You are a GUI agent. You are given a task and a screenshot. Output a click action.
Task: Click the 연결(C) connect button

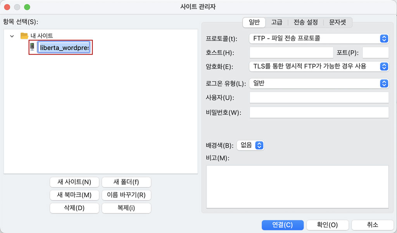click(282, 225)
